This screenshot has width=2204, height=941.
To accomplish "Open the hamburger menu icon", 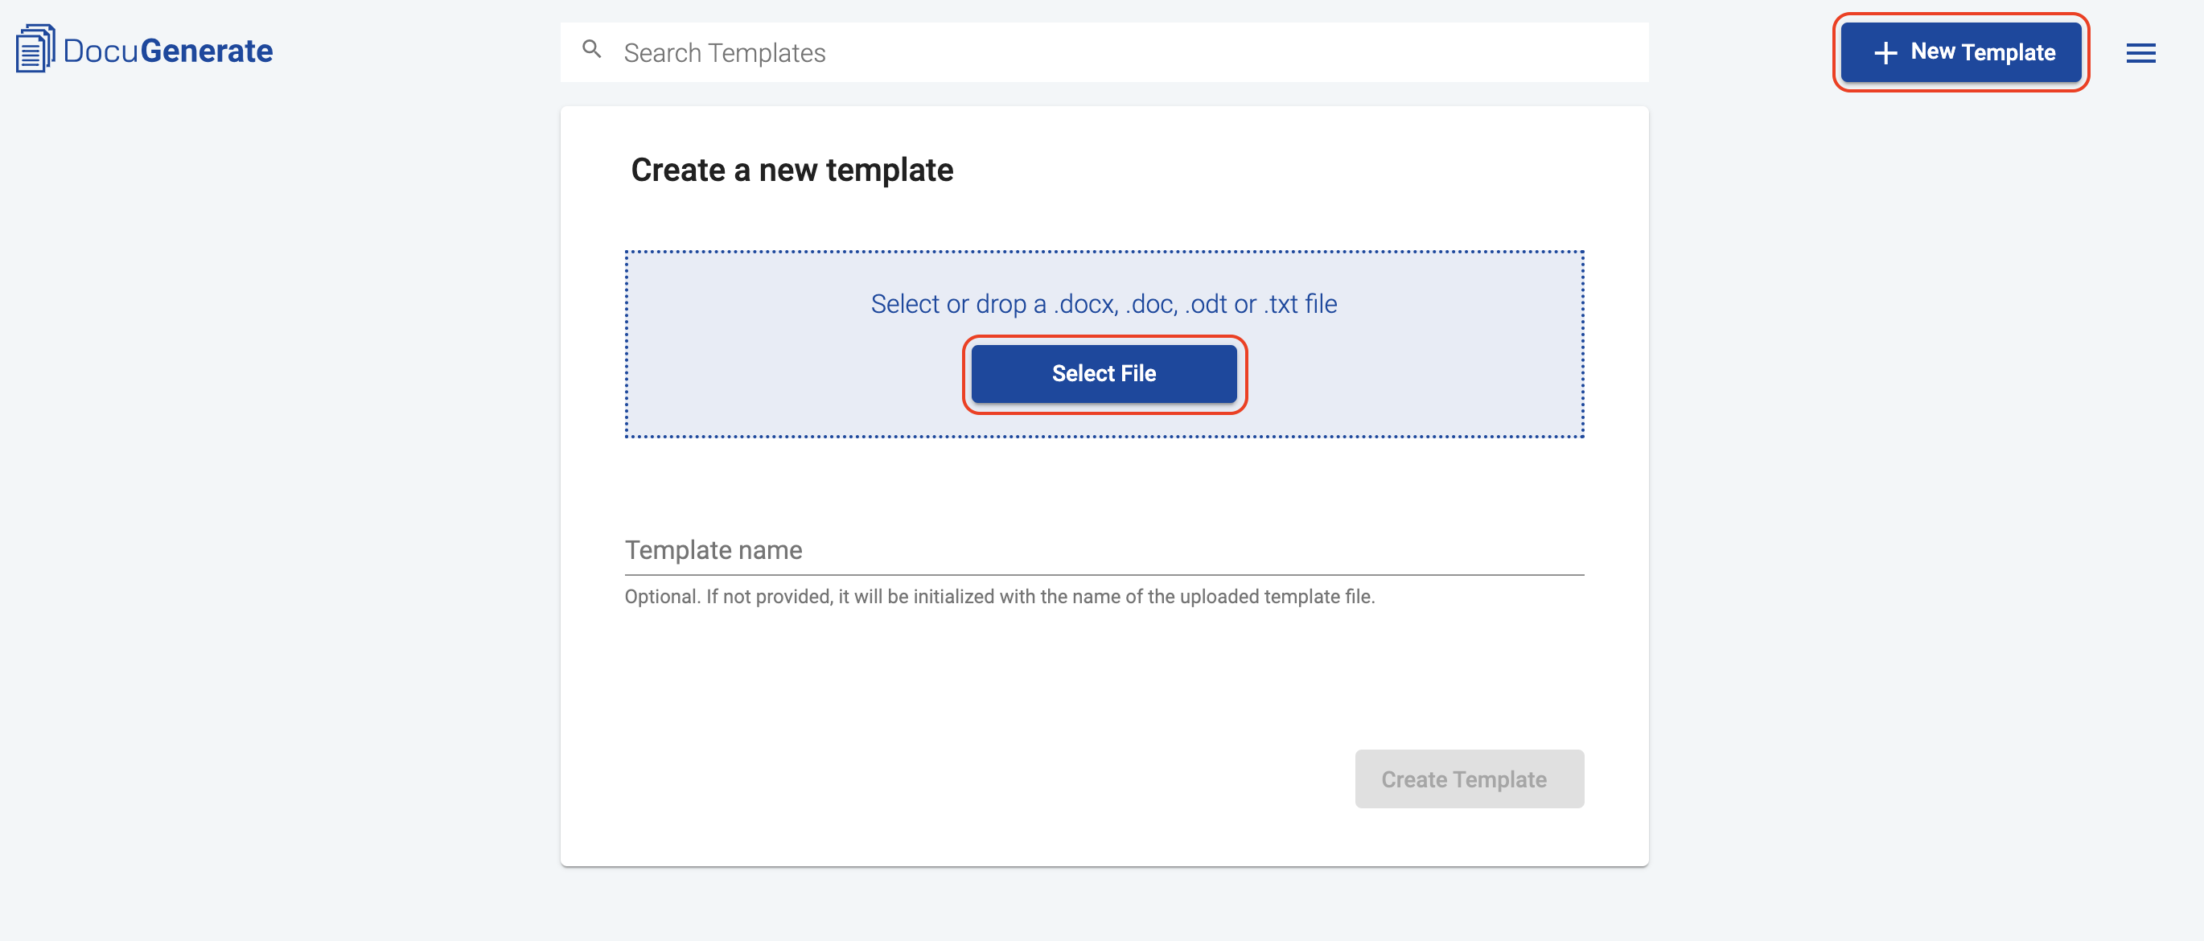I will 2140,53.
